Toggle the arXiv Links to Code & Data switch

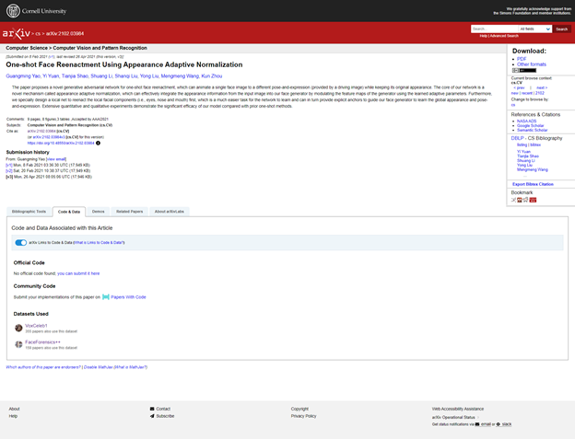(x=20, y=243)
